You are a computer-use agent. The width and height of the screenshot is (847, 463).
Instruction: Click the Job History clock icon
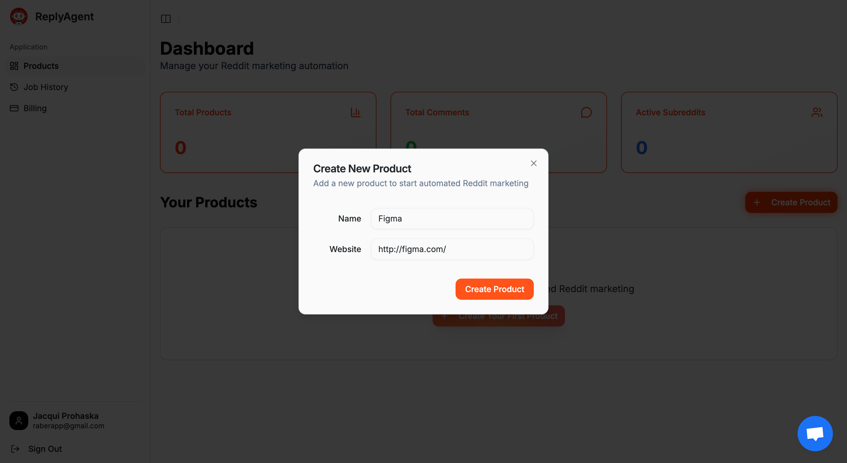click(14, 87)
